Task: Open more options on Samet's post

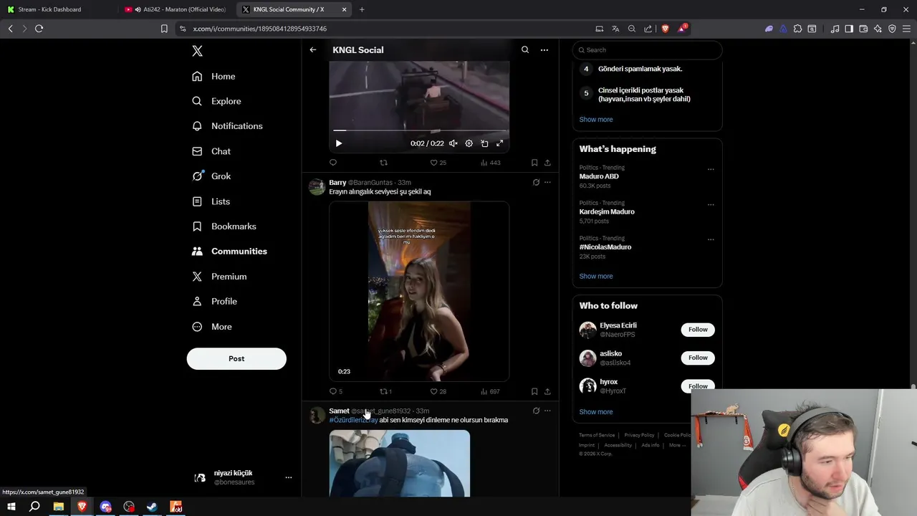Action: (x=547, y=411)
